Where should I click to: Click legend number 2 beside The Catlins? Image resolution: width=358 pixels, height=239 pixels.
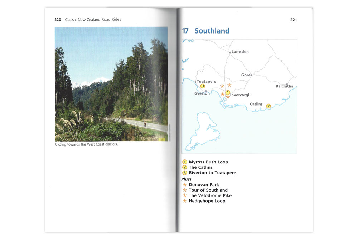coord(184,167)
